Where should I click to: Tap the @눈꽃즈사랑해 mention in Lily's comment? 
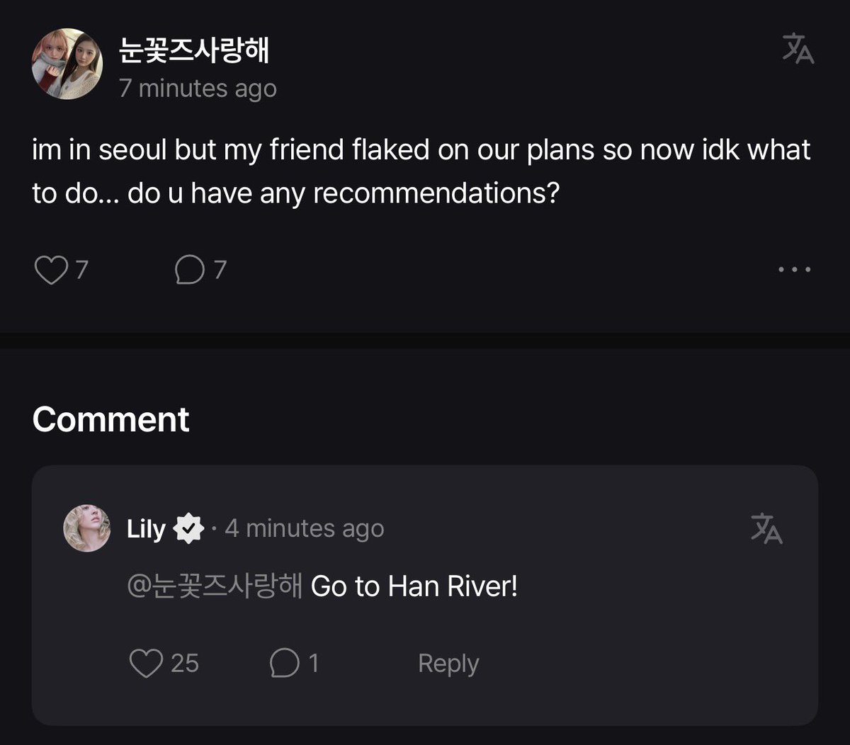pyautogui.click(x=215, y=586)
